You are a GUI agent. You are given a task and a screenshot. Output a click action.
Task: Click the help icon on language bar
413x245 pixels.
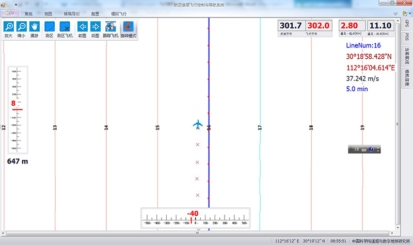point(371,149)
